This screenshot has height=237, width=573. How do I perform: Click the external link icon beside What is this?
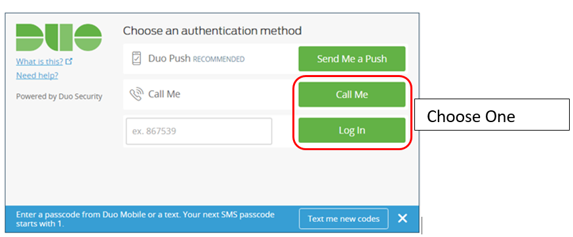click(69, 62)
